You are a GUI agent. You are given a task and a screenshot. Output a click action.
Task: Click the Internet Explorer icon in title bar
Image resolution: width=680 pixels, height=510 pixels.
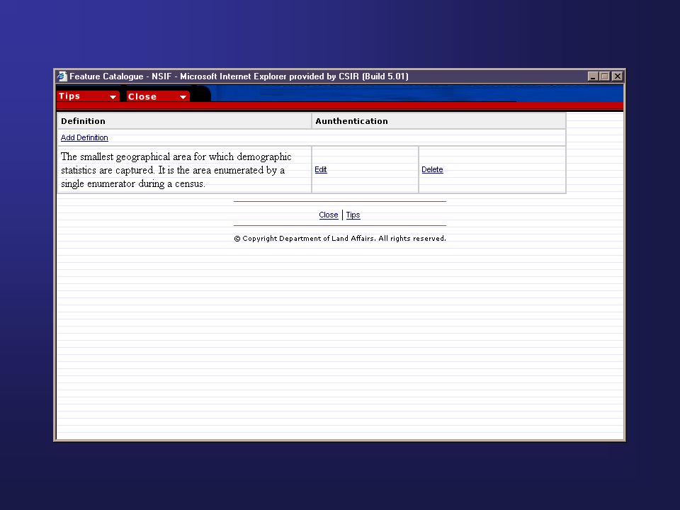(62, 76)
